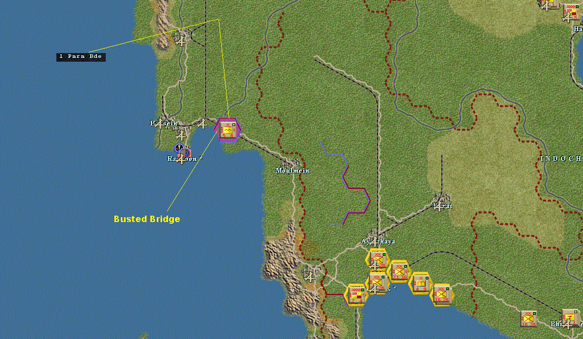The width and height of the screenshot is (583, 339).
Task: Select the XXXX headquarters counter rated 2-4
Action: click(x=356, y=295)
